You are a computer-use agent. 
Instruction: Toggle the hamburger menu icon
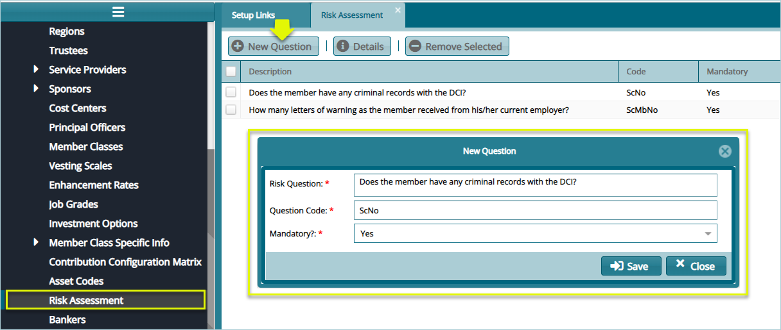(118, 12)
